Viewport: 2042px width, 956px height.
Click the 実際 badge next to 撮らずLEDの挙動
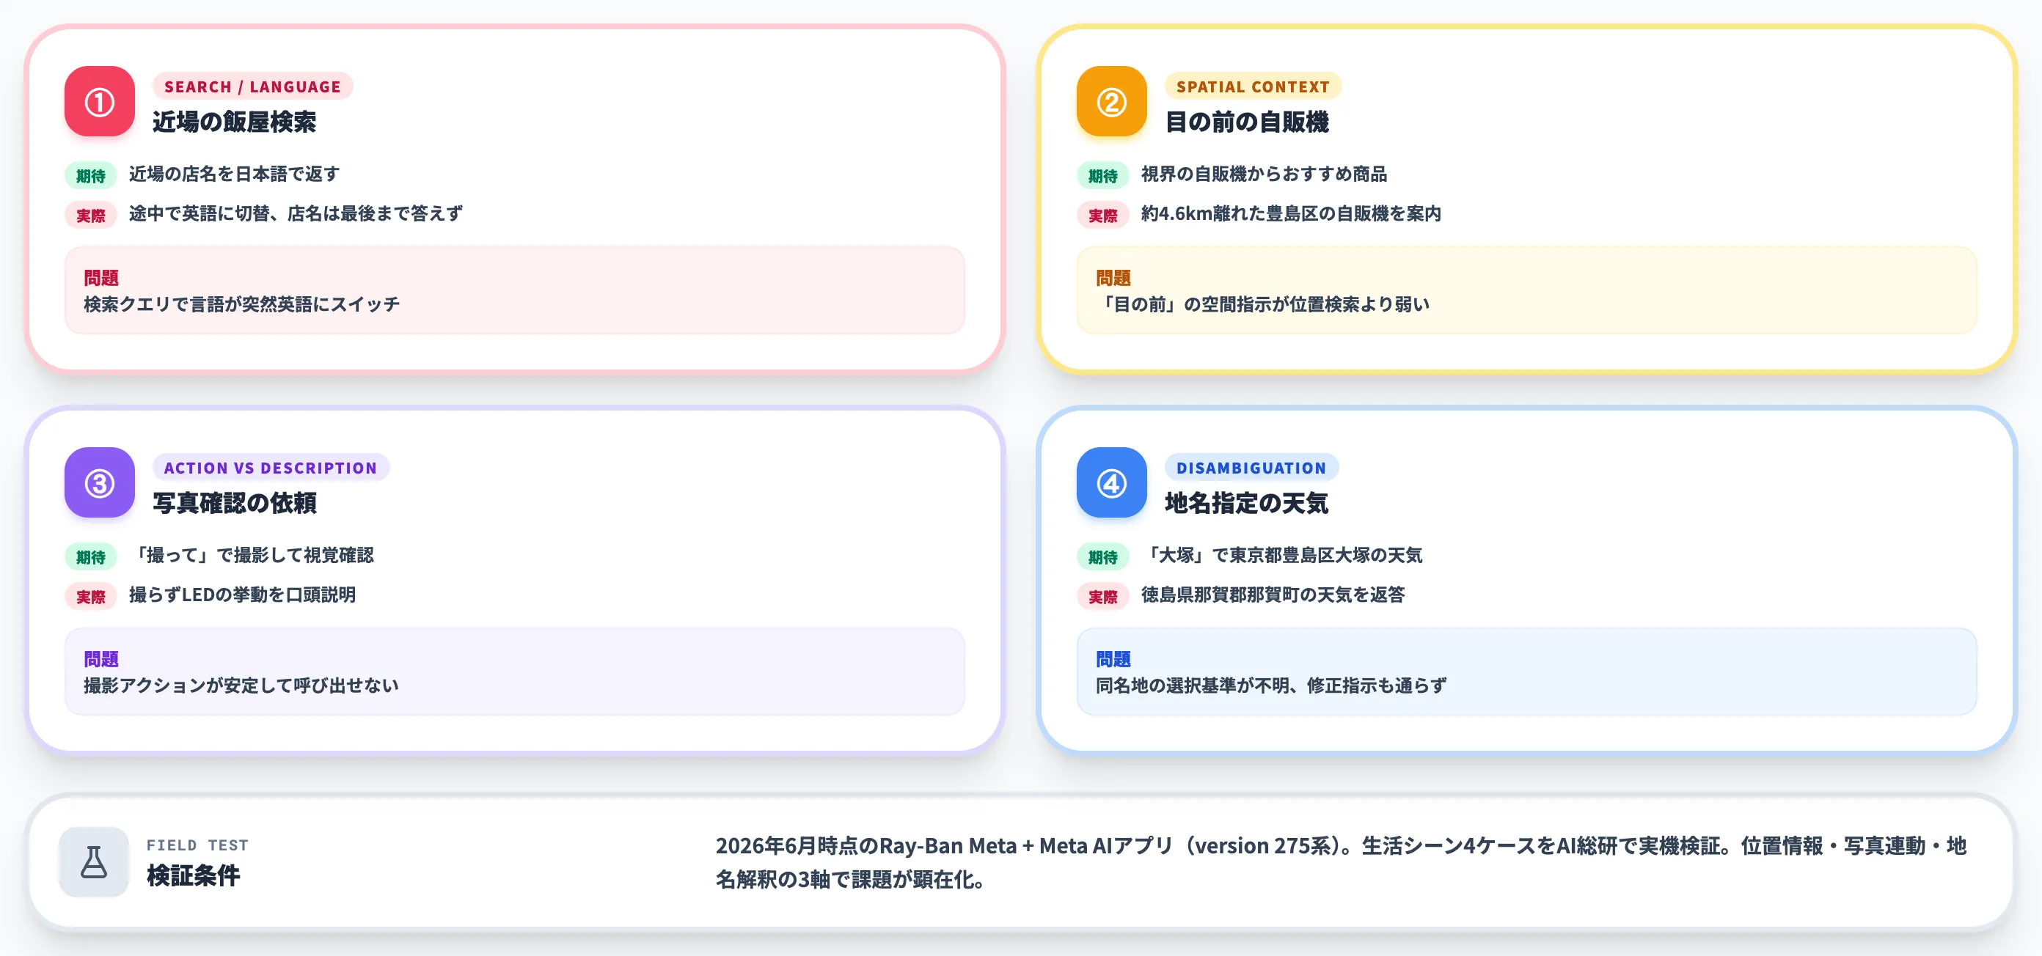click(x=90, y=595)
